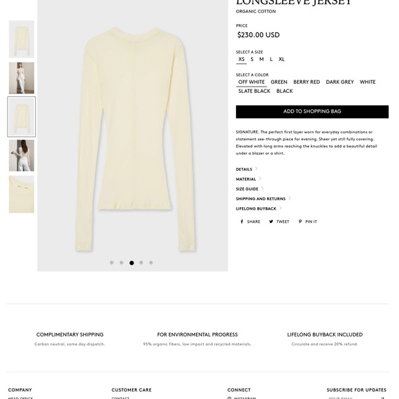Go to the first carousel dot
This screenshot has width=399, height=399.
pyautogui.click(x=111, y=263)
